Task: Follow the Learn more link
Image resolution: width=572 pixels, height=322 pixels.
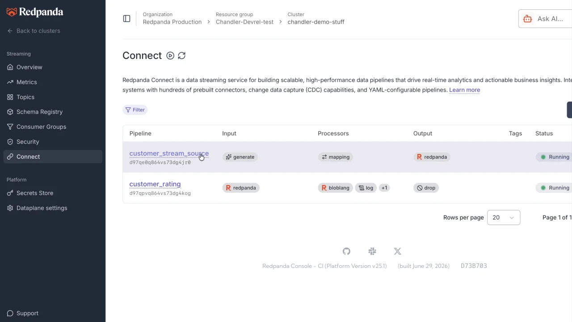Action: point(464,90)
